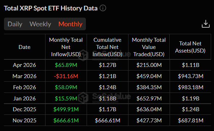Click the $499.91M net inflow value
The image size is (214, 131).
coord(66,109)
